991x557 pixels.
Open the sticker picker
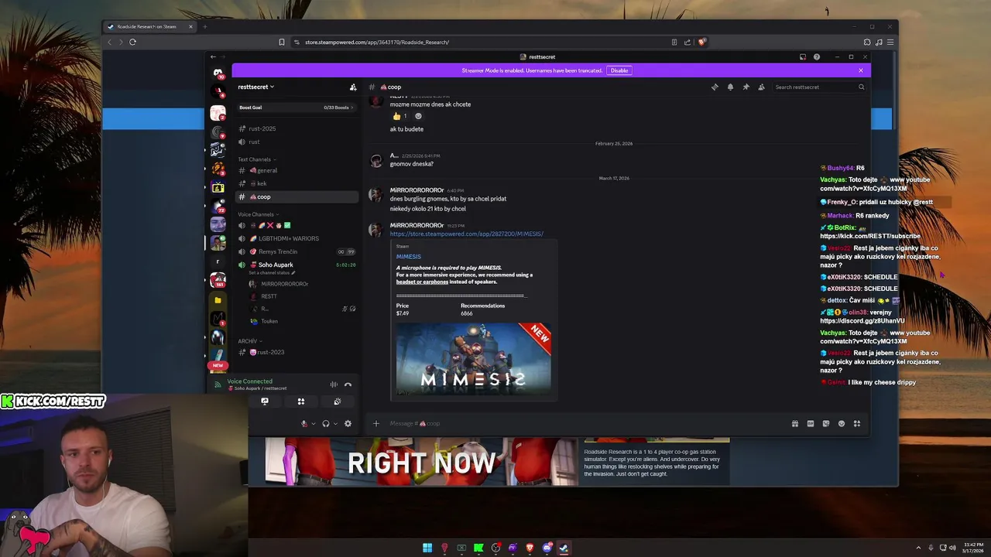tap(826, 423)
